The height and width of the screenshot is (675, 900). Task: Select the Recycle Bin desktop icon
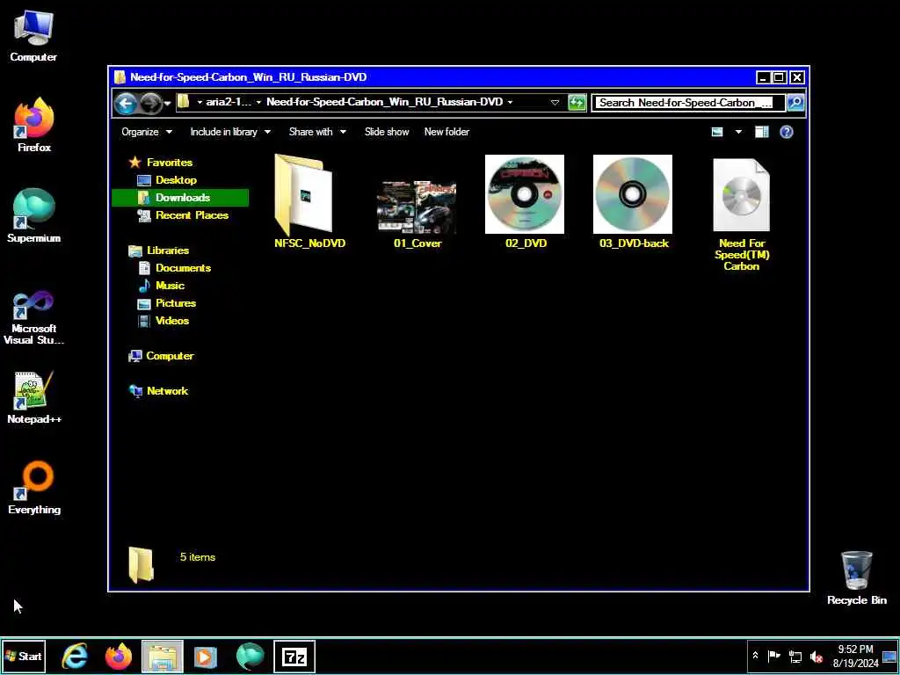pyautogui.click(x=856, y=577)
